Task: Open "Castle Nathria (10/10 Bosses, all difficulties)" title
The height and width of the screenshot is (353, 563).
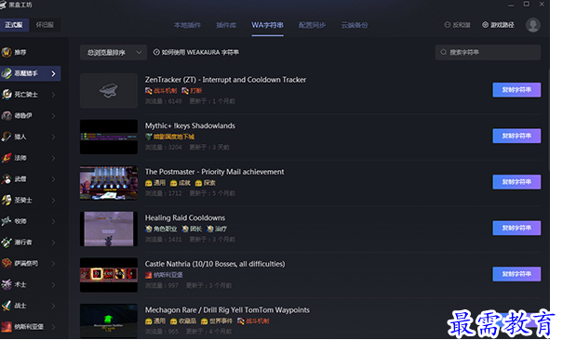Action: (x=215, y=264)
